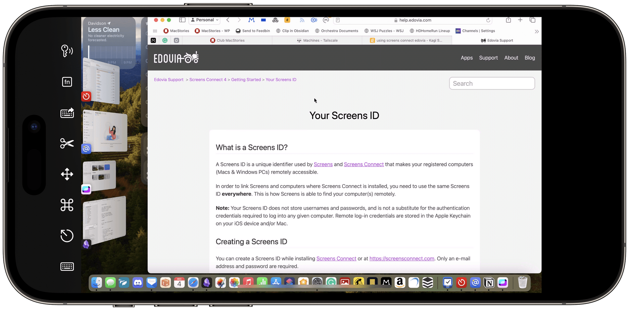Click the Getting Started breadcrumb link
Screen dimensions: 629x310
coord(246,80)
